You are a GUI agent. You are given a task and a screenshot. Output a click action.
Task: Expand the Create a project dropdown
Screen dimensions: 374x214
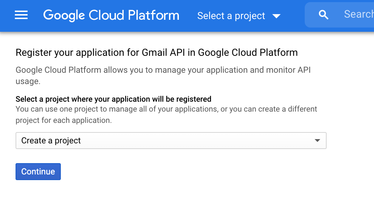[x=171, y=141]
